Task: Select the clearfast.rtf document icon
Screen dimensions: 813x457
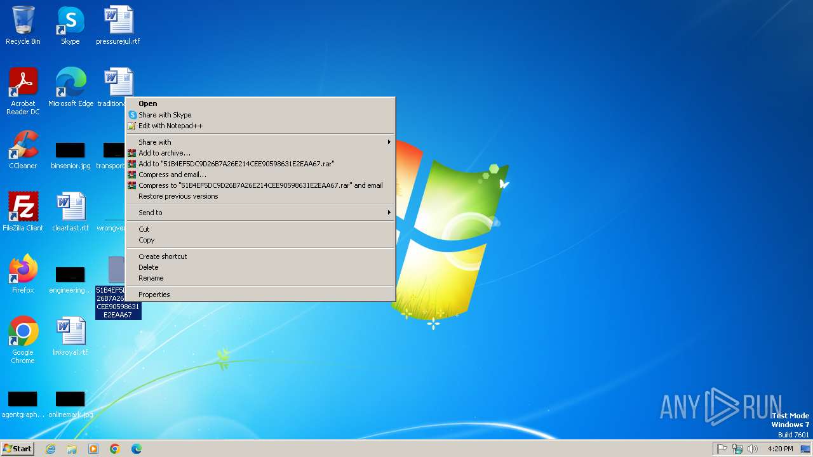Action: point(71,212)
